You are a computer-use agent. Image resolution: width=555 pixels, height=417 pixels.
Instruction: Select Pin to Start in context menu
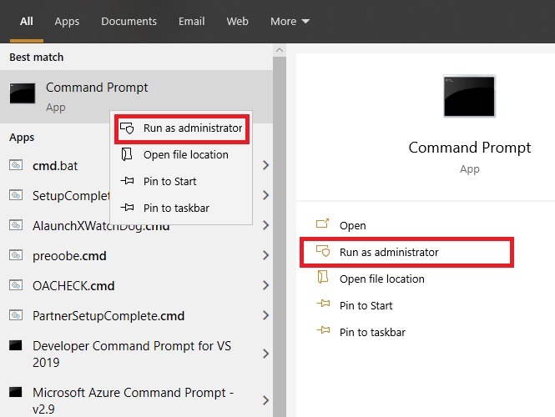click(169, 181)
